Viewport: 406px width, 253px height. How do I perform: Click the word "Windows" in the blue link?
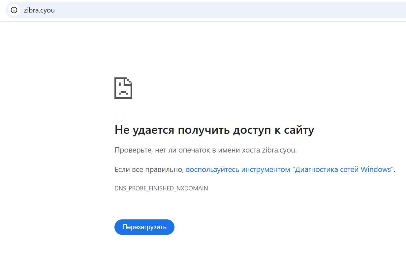(376, 170)
